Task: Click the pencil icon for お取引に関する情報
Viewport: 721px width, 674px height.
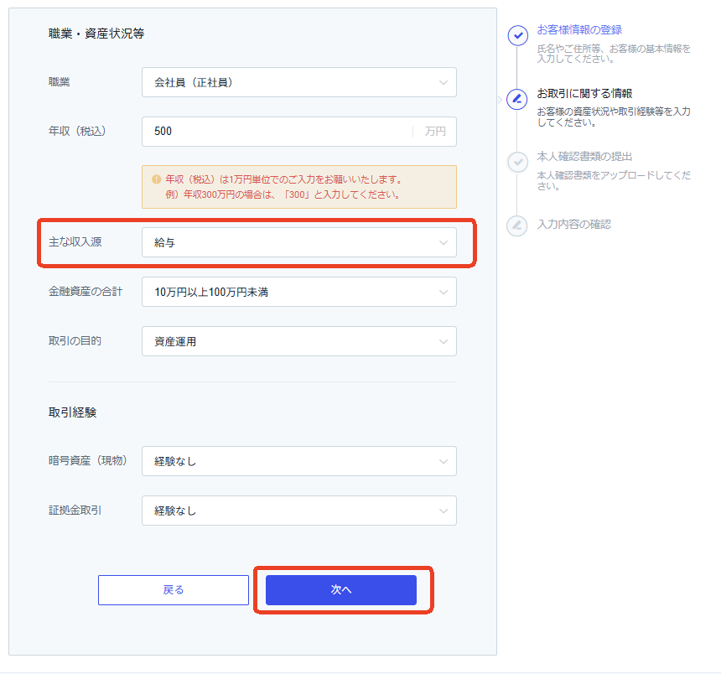Action: [516, 99]
